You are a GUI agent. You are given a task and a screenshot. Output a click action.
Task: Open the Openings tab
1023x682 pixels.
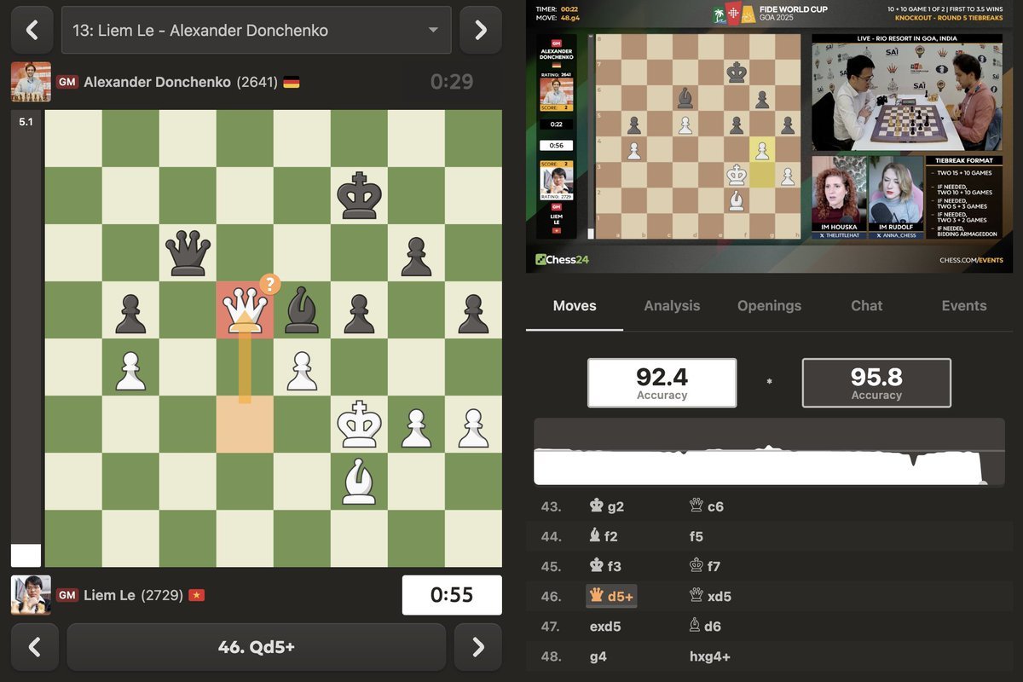(769, 306)
